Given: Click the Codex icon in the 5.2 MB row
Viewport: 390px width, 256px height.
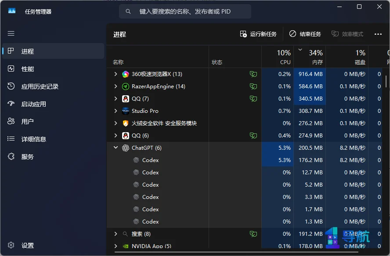Looking at the screenshot, I should pyautogui.click(x=136, y=184).
